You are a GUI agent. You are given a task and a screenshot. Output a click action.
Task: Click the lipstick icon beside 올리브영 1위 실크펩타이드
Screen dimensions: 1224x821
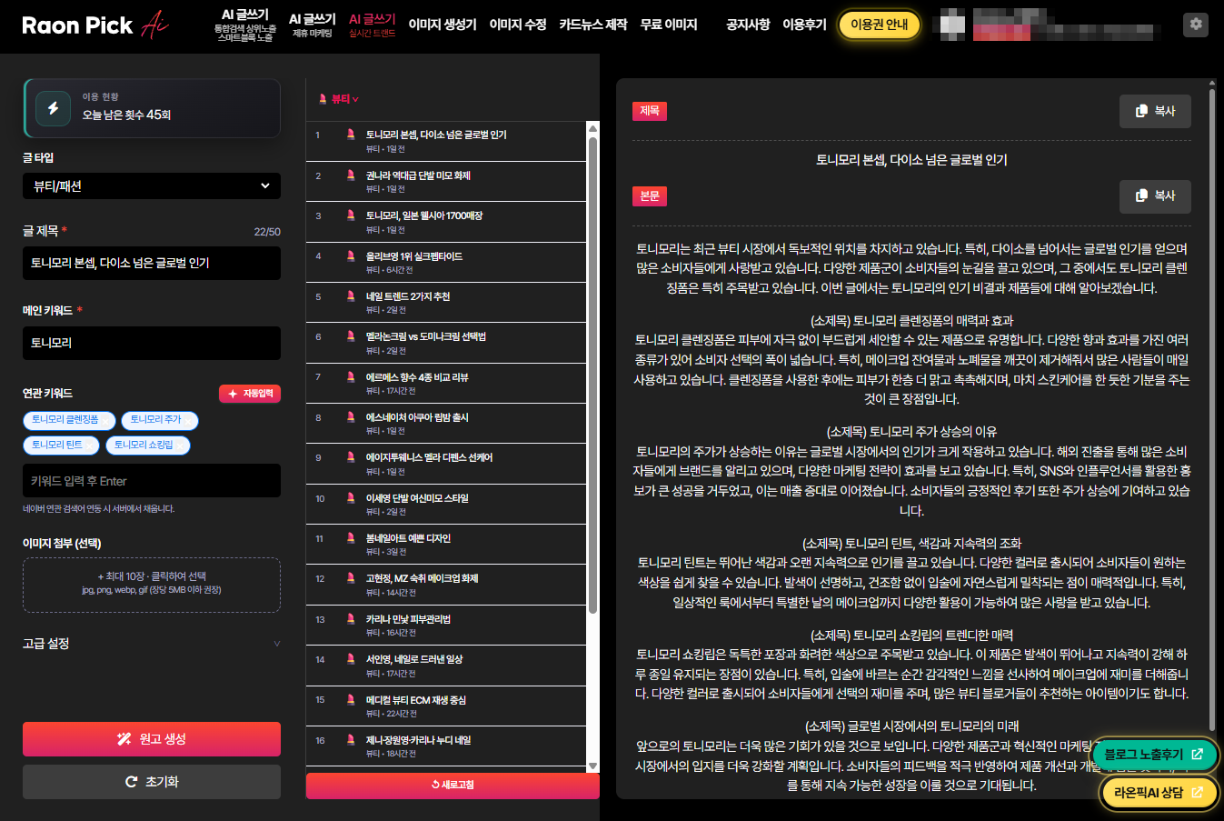(x=351, y=255)
